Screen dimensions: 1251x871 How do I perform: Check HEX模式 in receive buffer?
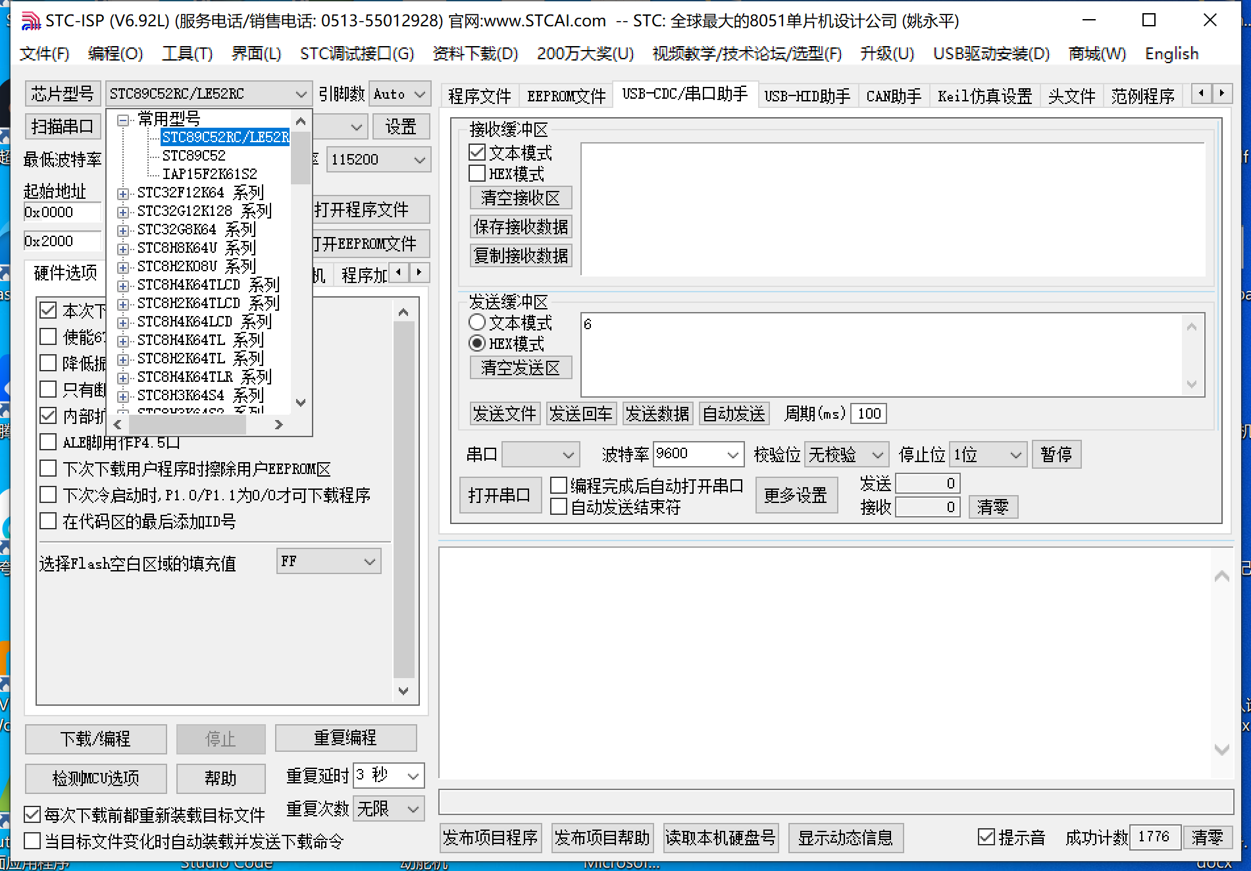477,174
